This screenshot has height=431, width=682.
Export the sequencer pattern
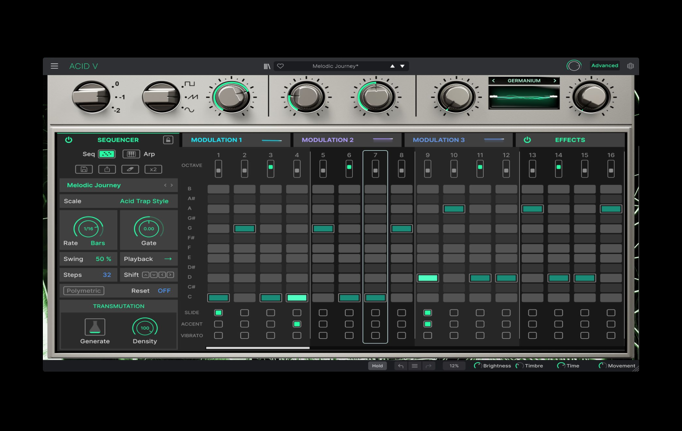pos(107,169)
